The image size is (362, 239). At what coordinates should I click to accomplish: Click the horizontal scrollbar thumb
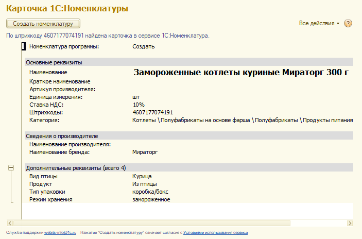pyautogui.click(x=152, y=223)
